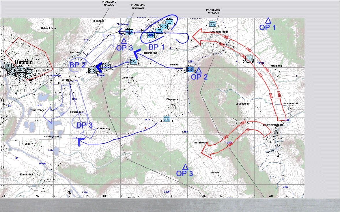Click the BP 1 label
Image resolution: width=340 pixels, height=212 pixels.
tap(156, 47)
